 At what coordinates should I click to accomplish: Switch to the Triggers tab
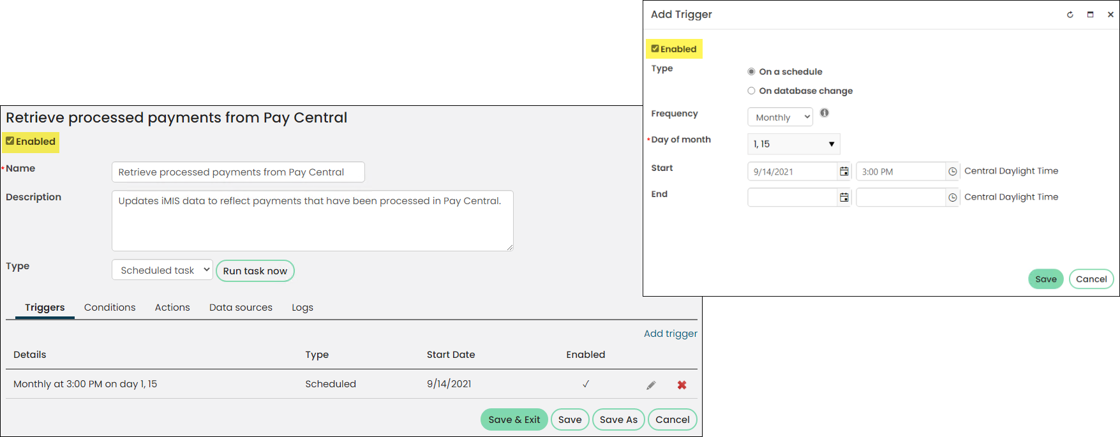45,307
